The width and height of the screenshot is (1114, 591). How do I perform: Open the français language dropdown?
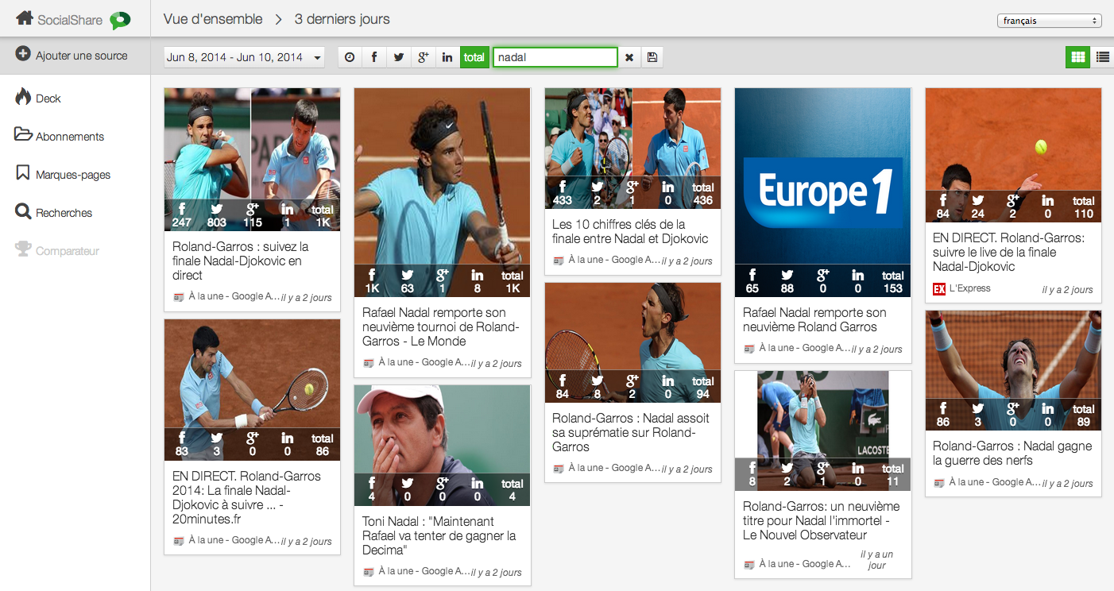1049,21
